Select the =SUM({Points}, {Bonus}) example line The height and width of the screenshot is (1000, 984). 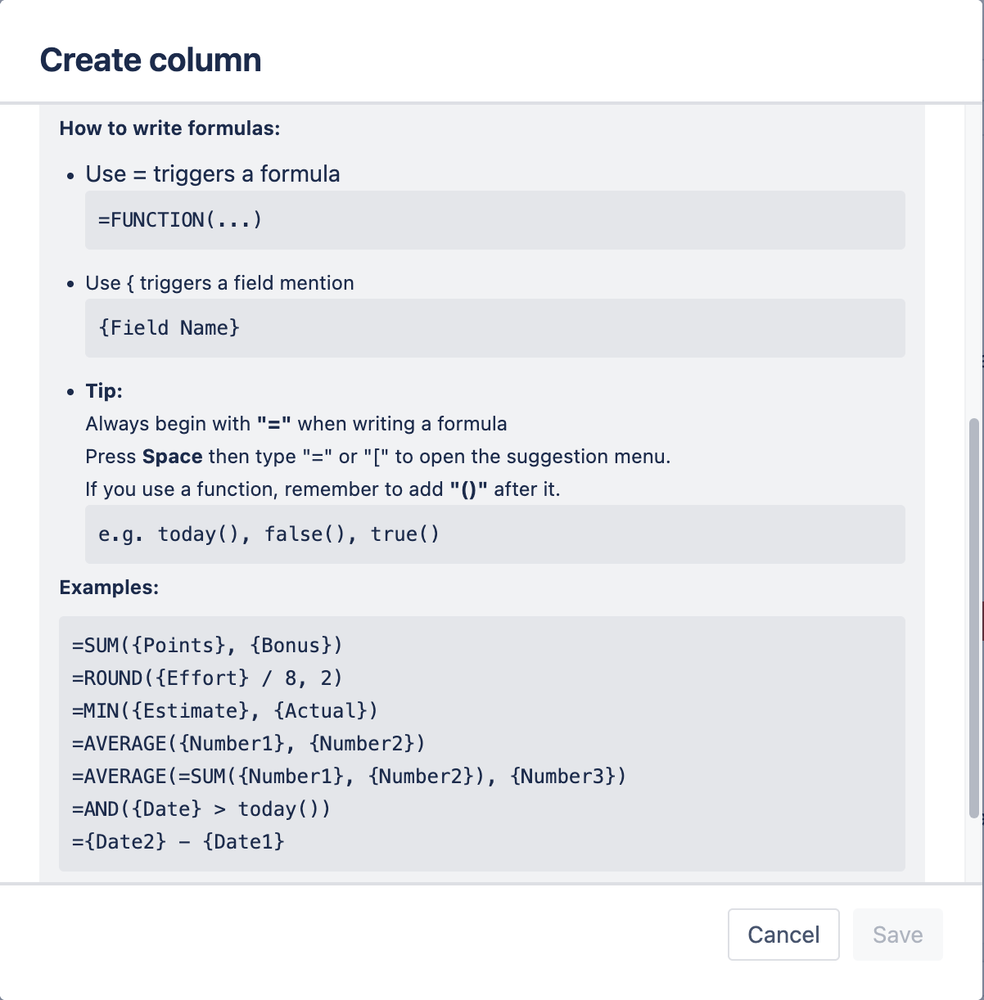(x=207, y=646)
